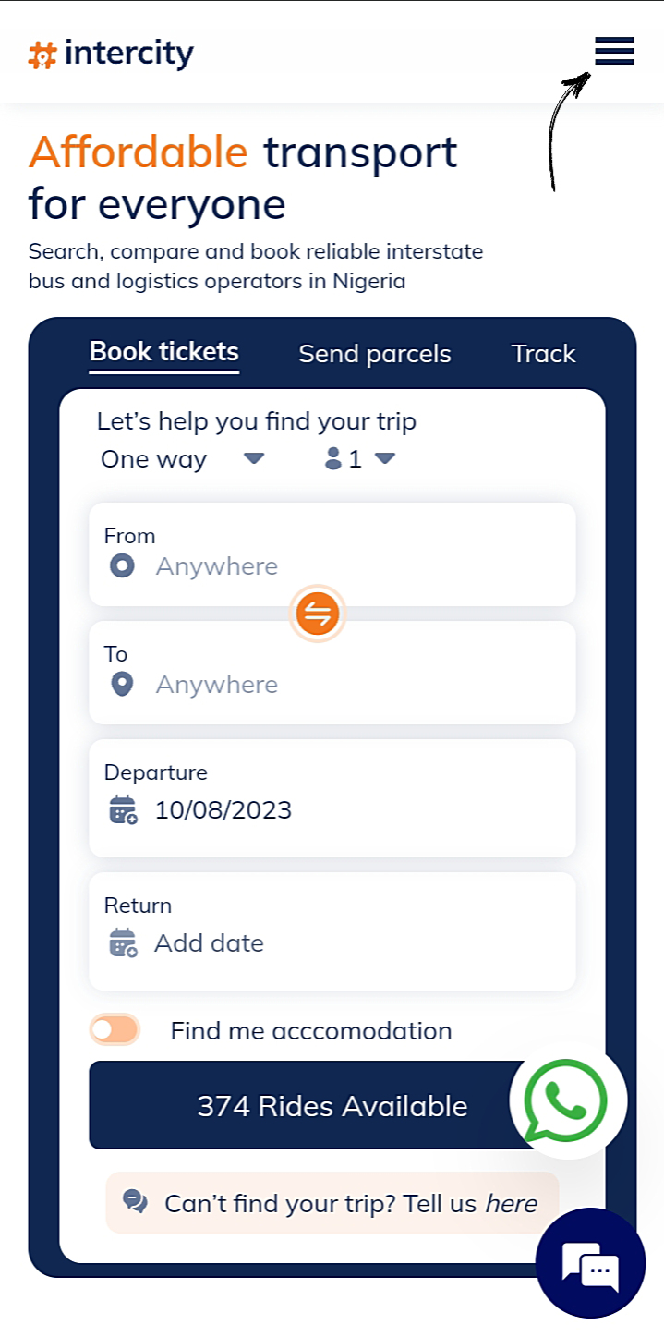This screenshot has width=664, height=1337.
Task: Click the To location pin icon
Action: [122, 685]
